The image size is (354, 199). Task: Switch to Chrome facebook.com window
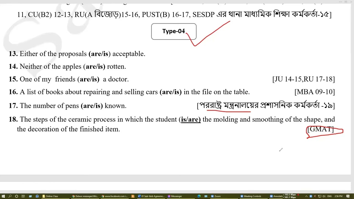[114, 196]
